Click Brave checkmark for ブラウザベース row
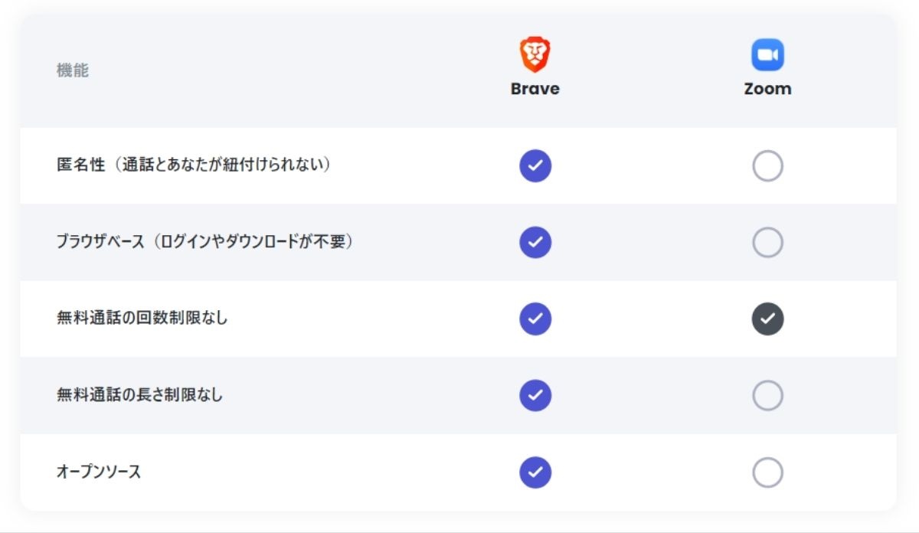 [535, 242]
